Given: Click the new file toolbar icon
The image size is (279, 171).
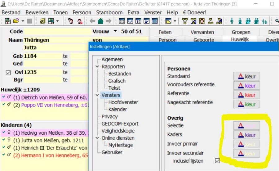Looking at the screenshot, I should (8, 21).
